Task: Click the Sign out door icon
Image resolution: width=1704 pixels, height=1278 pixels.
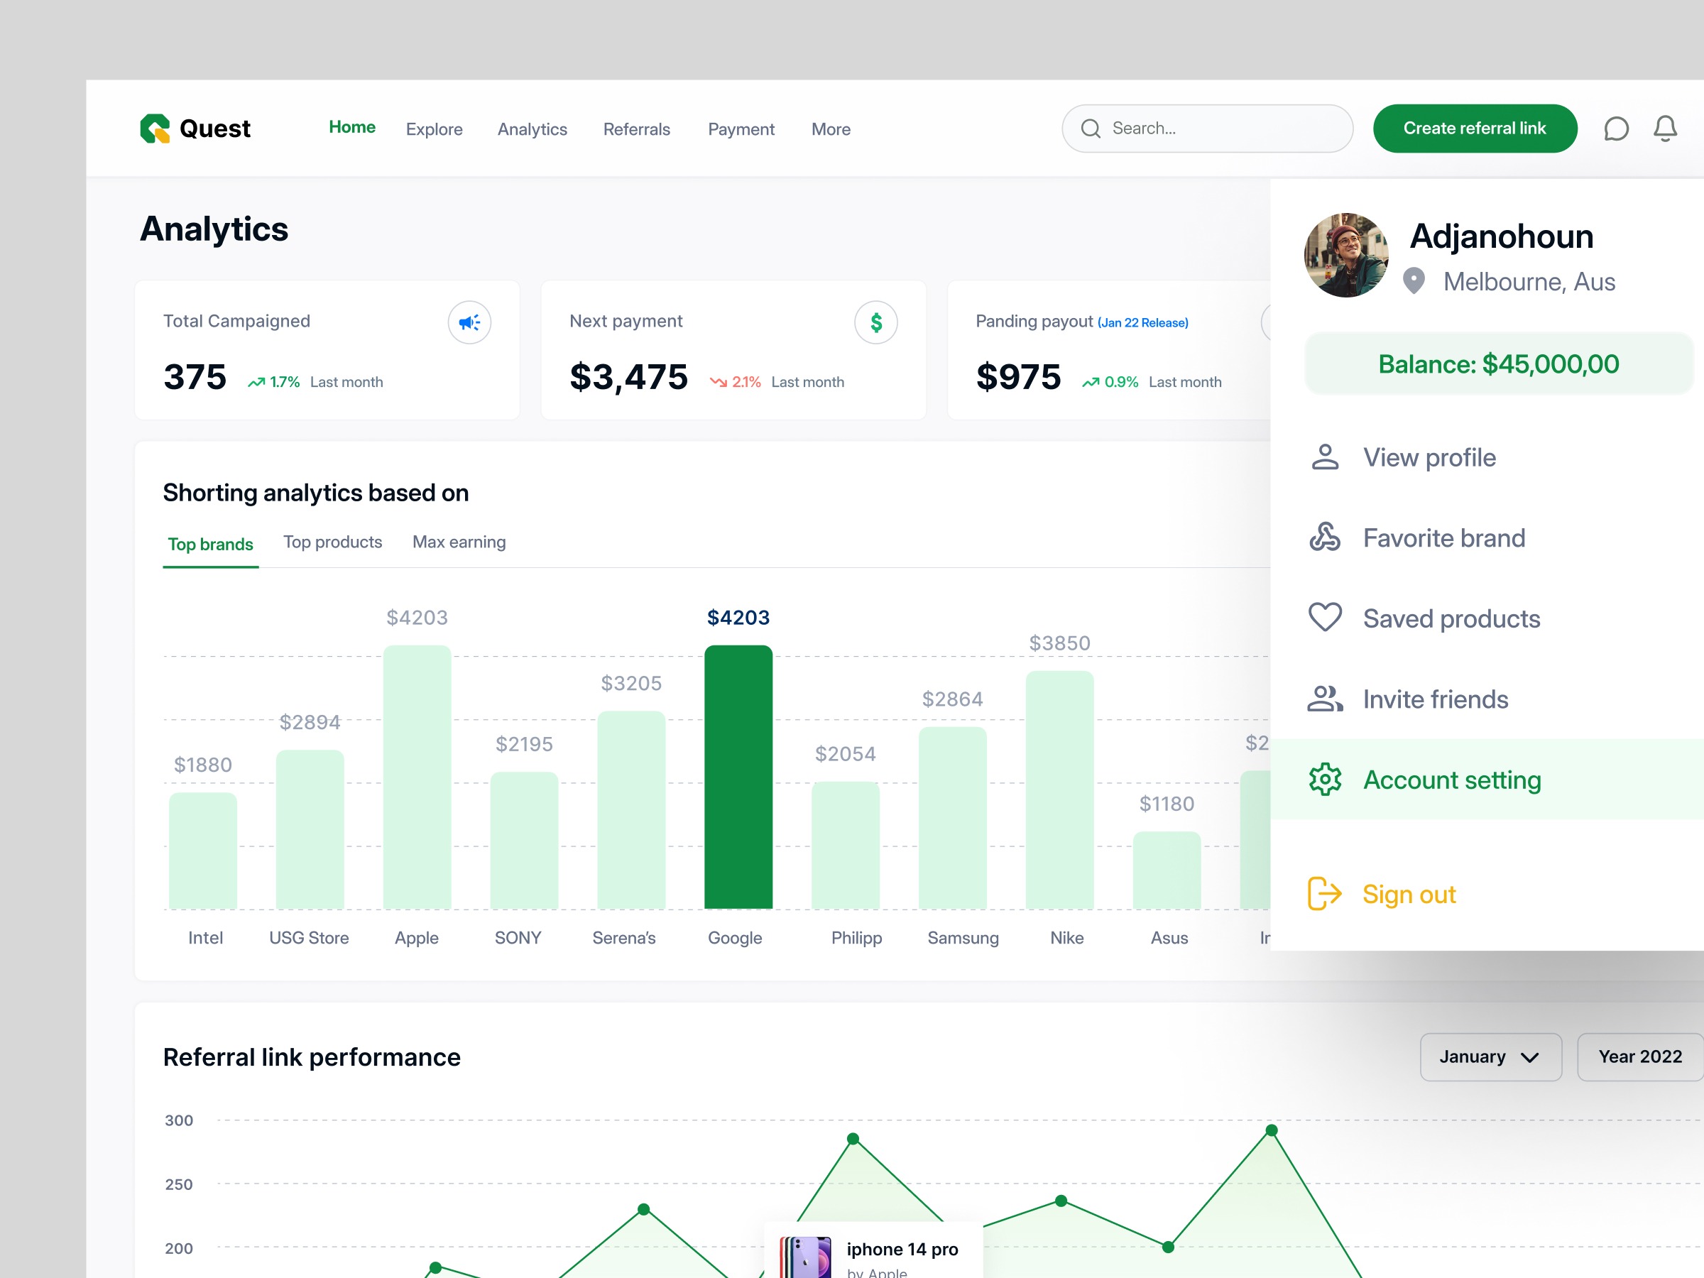Action: pos(1325,894)
